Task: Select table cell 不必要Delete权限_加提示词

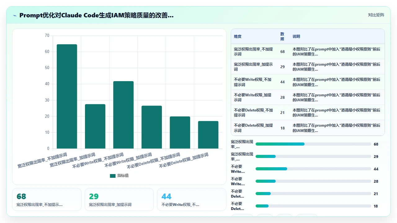Action: [254, 128]
